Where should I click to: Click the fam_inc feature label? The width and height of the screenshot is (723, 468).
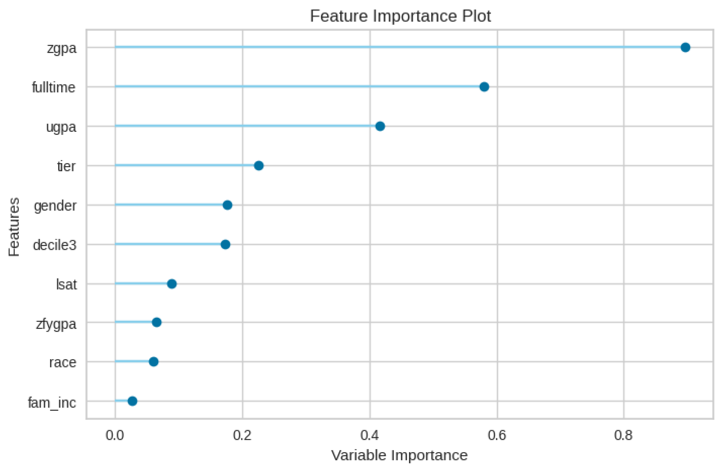click(52, 403)
